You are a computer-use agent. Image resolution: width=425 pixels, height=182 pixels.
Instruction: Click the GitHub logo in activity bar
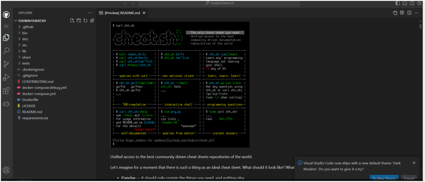click(x=6, y=15)
